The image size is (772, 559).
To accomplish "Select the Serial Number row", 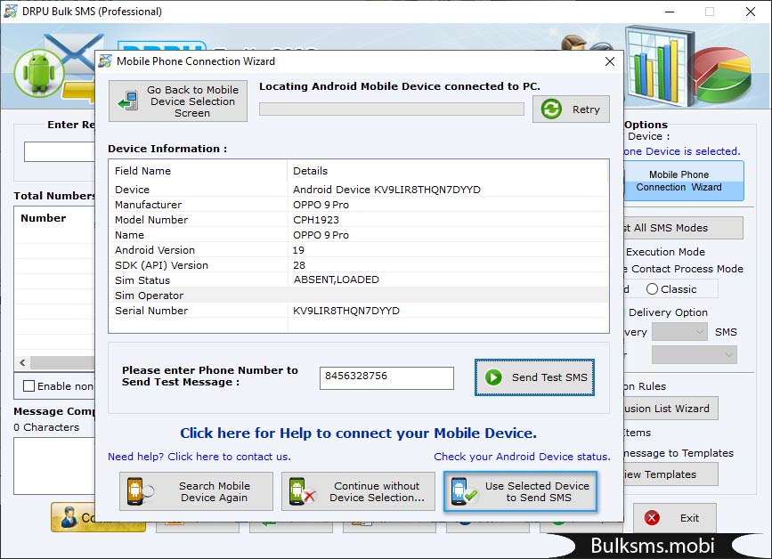I will click(x=359, y=311).
